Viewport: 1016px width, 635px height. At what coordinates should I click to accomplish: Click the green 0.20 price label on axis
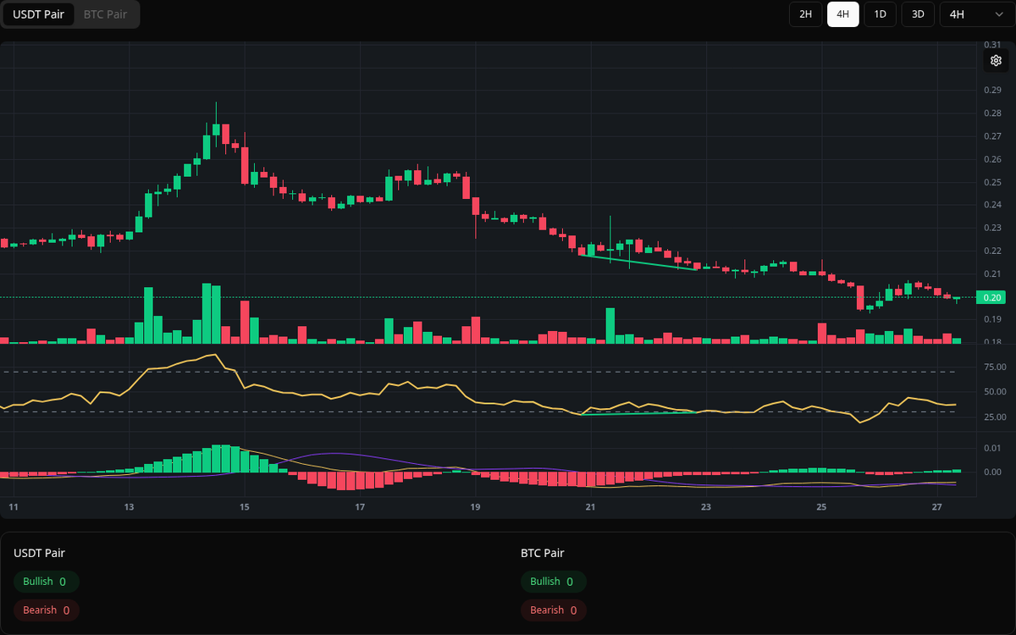(992, 297)
